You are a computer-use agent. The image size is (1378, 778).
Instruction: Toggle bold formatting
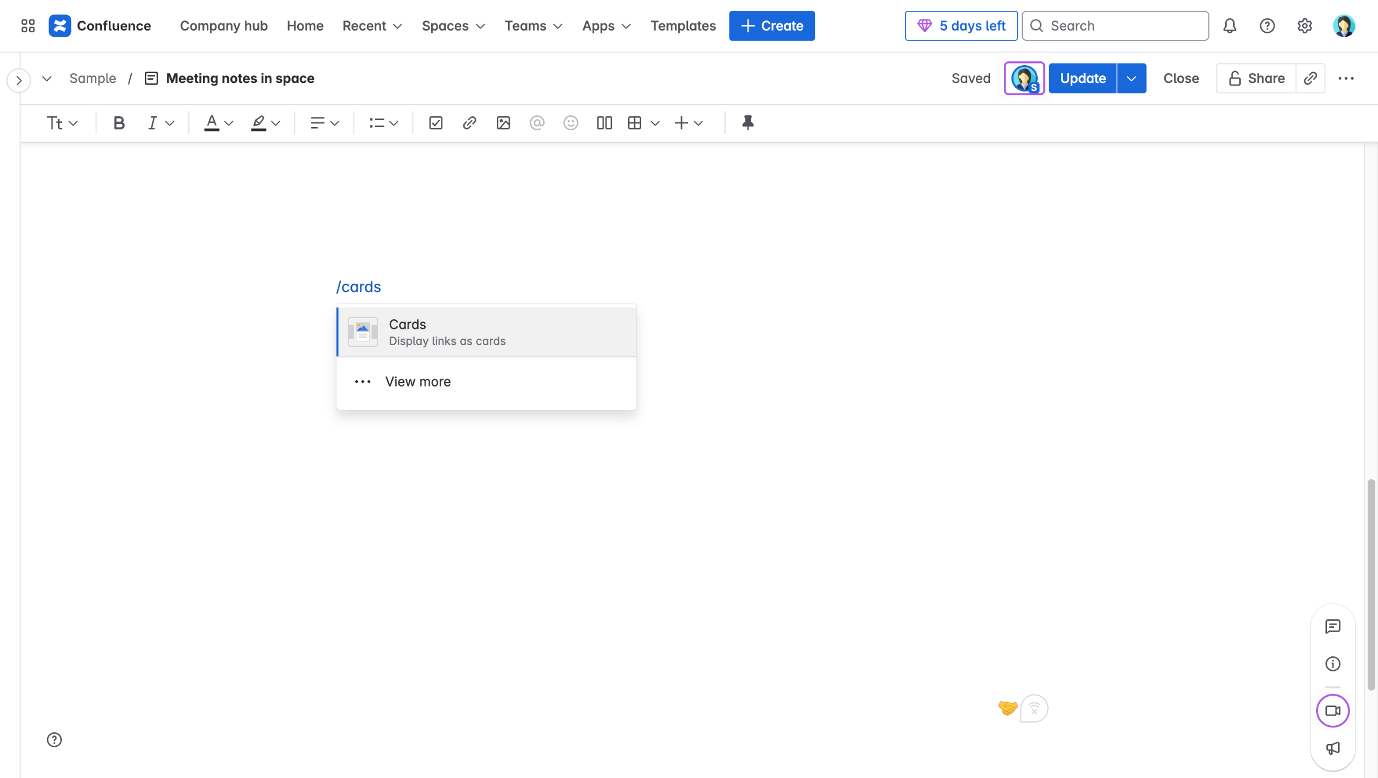point(119,123)
